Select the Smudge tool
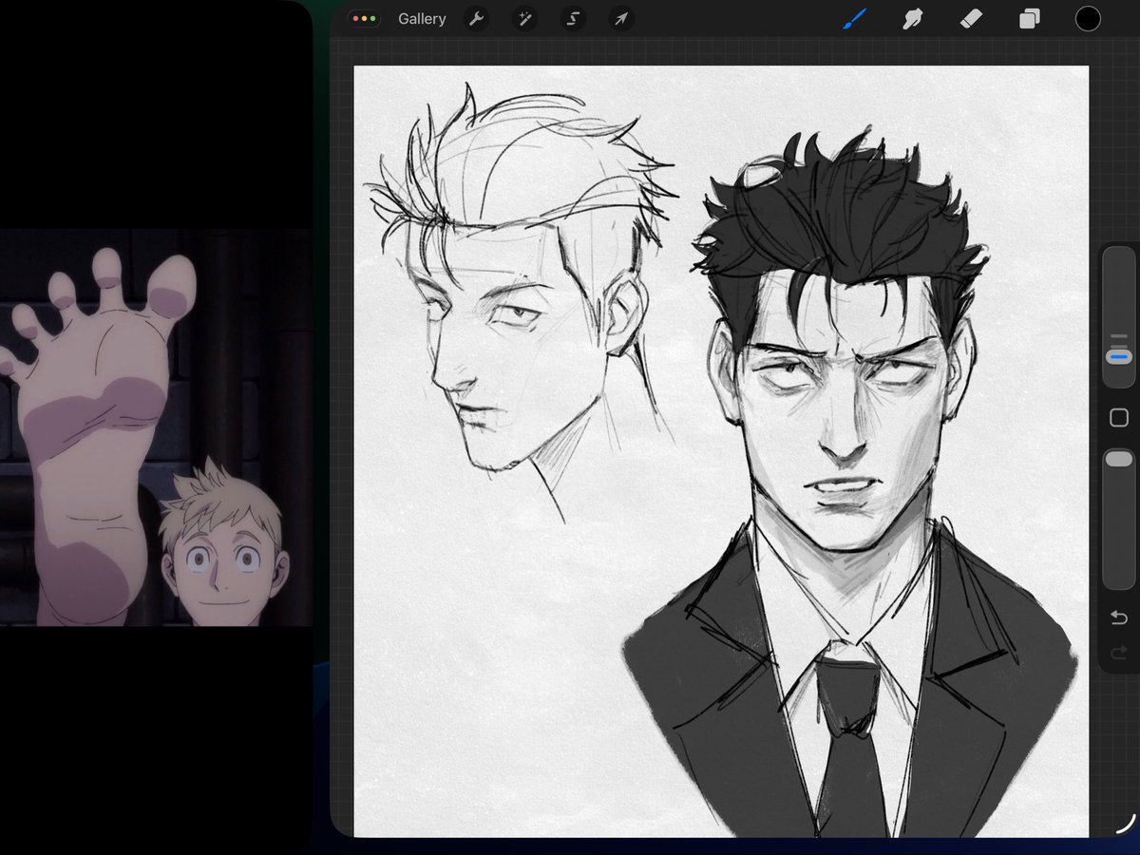This screenshot has width=1140, height=855. pos(912,18)
